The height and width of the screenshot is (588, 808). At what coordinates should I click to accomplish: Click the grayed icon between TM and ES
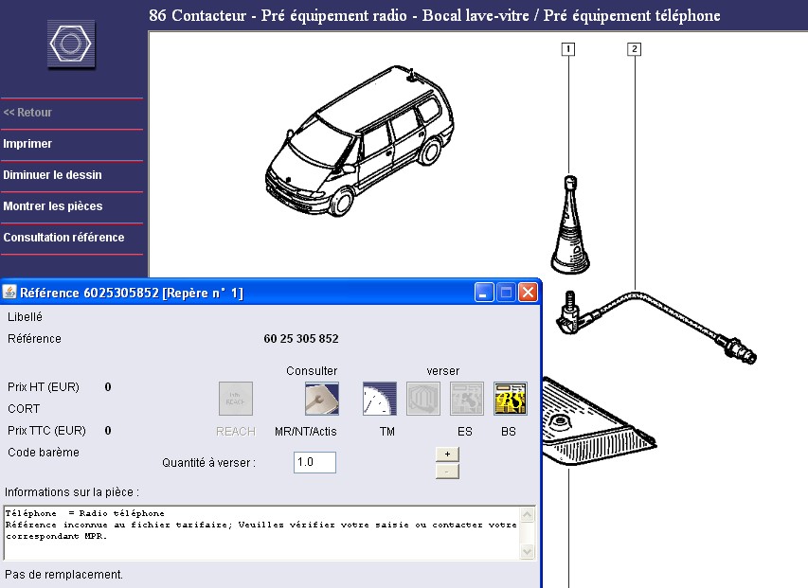point(423,399)
